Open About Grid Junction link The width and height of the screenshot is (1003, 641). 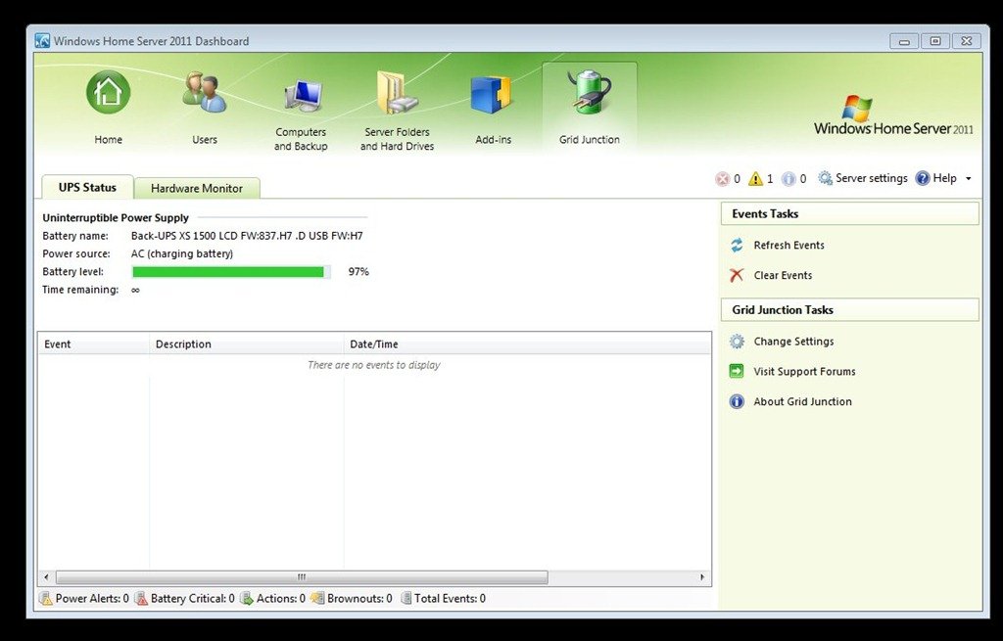[x=803, y=401]
